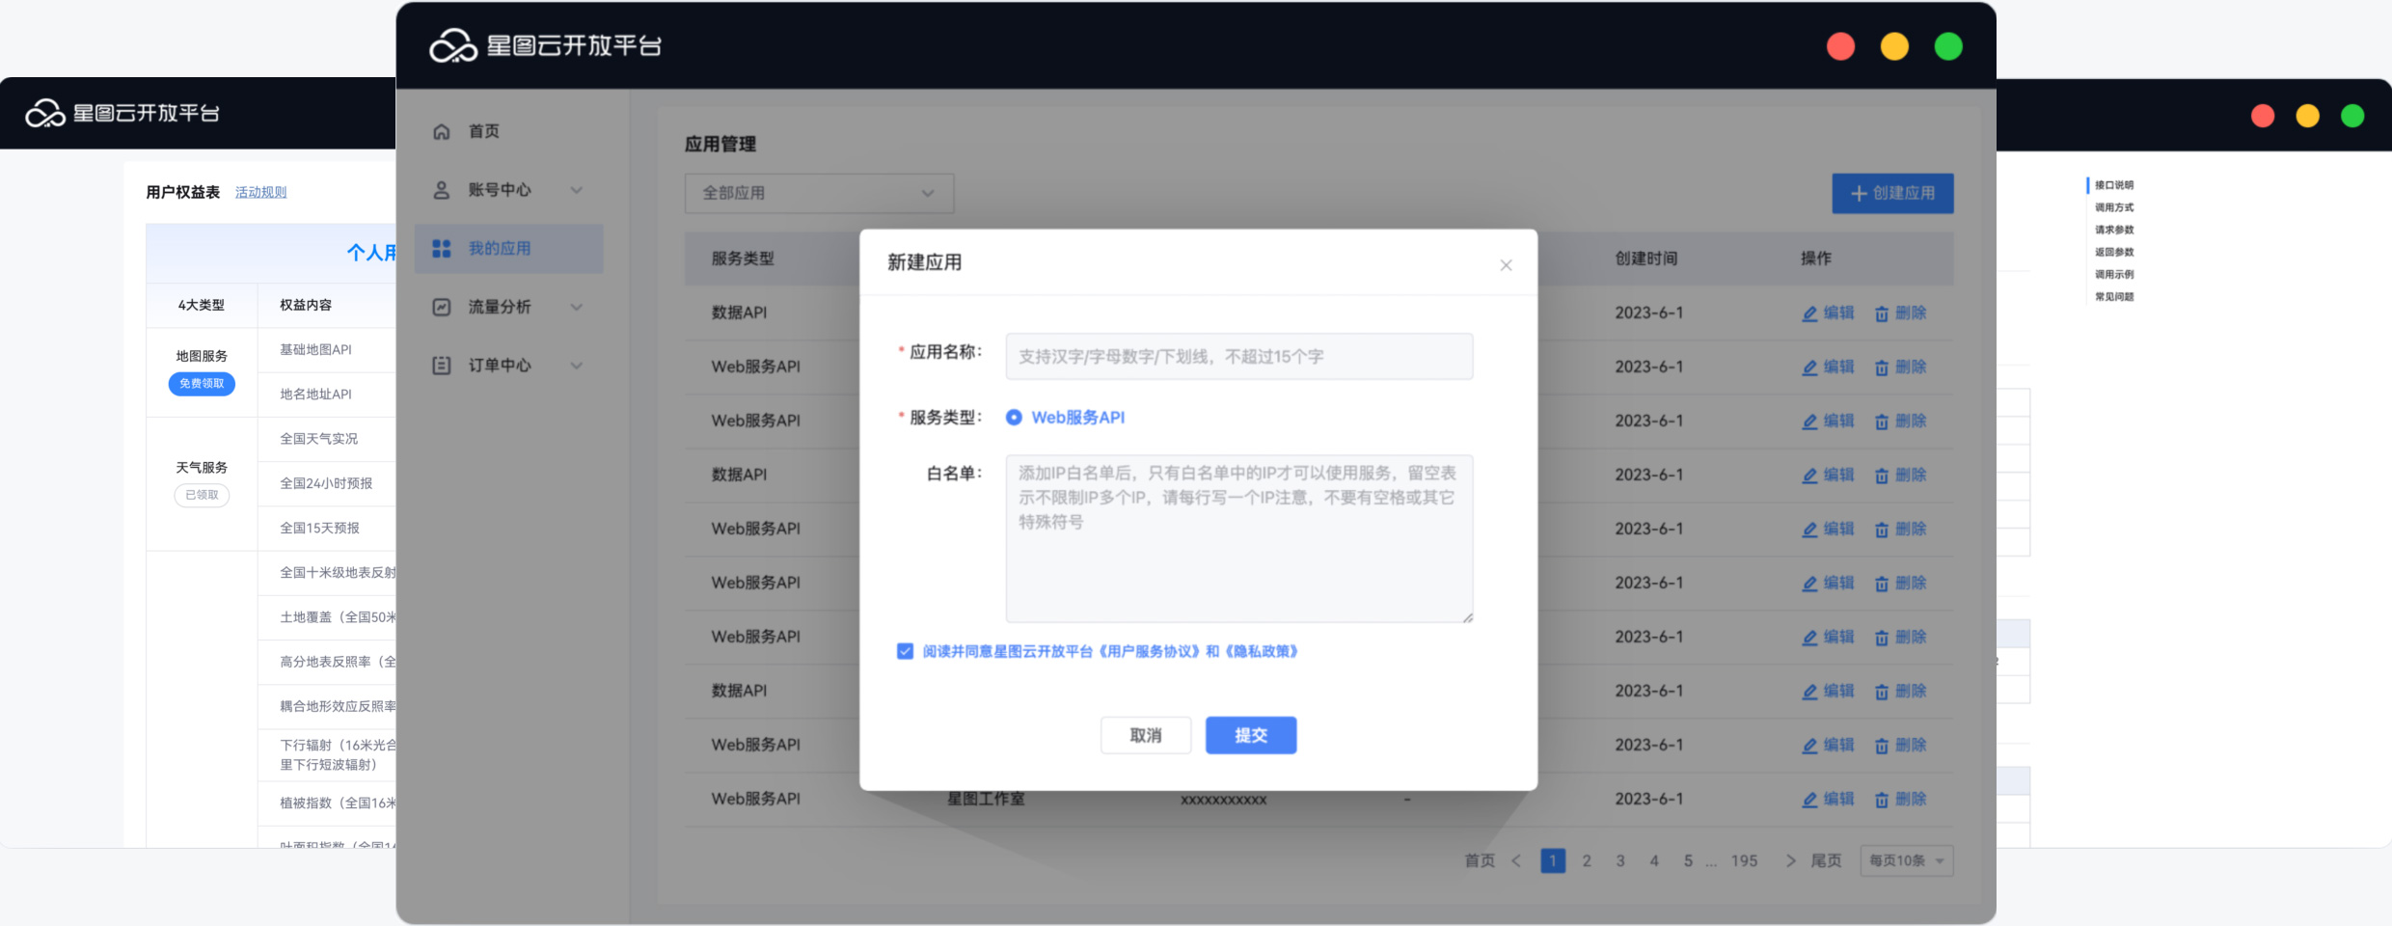Image resolution: width=2392 pixels, height=926 pixels.
Task: Select the Web服务API radio button
Action: click(x=1014, y=418)
